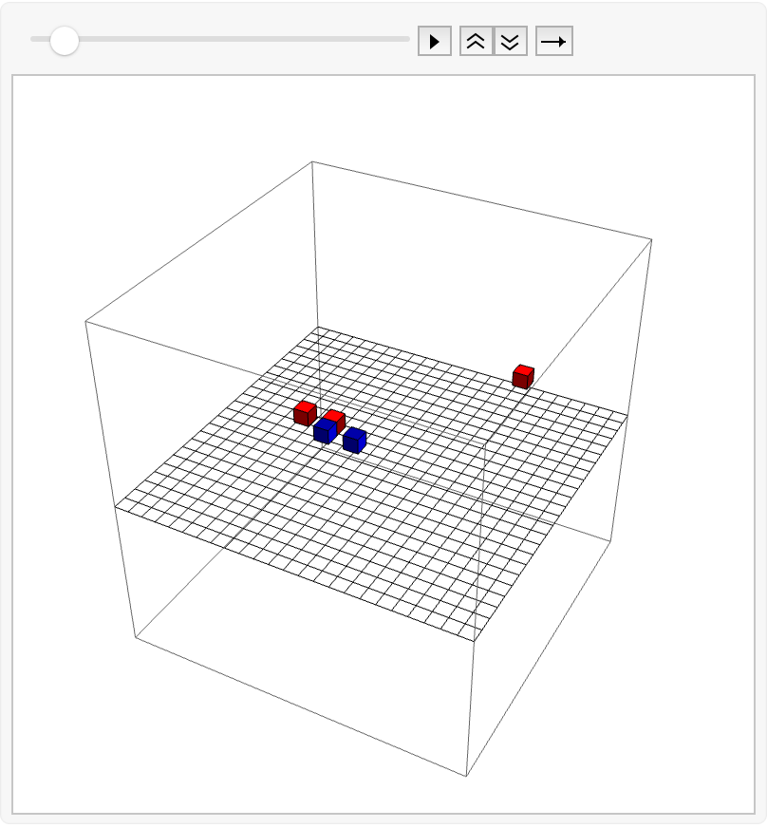Click the back corner of the grid plane
This screenshot has height=828, width=767.
[317, 328]
